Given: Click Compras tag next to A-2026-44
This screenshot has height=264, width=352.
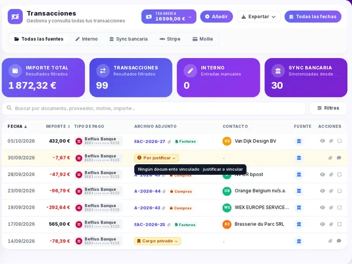Looking at the screenshot, I should [x=181, y=191].
